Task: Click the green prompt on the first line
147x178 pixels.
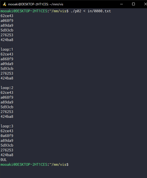Action: click(34, 11)
